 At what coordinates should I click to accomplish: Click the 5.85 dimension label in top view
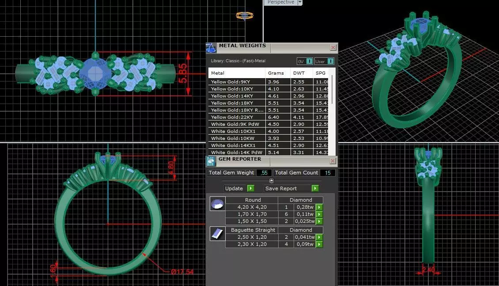click(x=183, y=74)
